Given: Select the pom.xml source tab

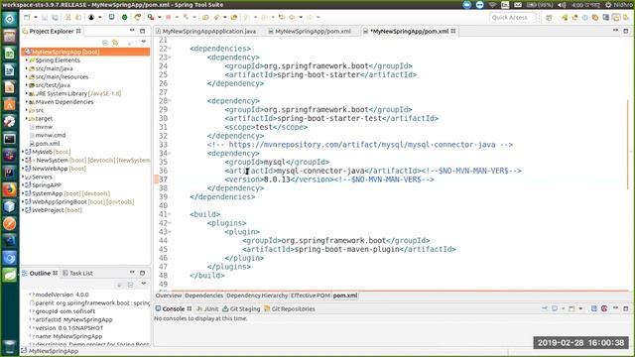Looking at the screenshot, I should coord(345,296).
